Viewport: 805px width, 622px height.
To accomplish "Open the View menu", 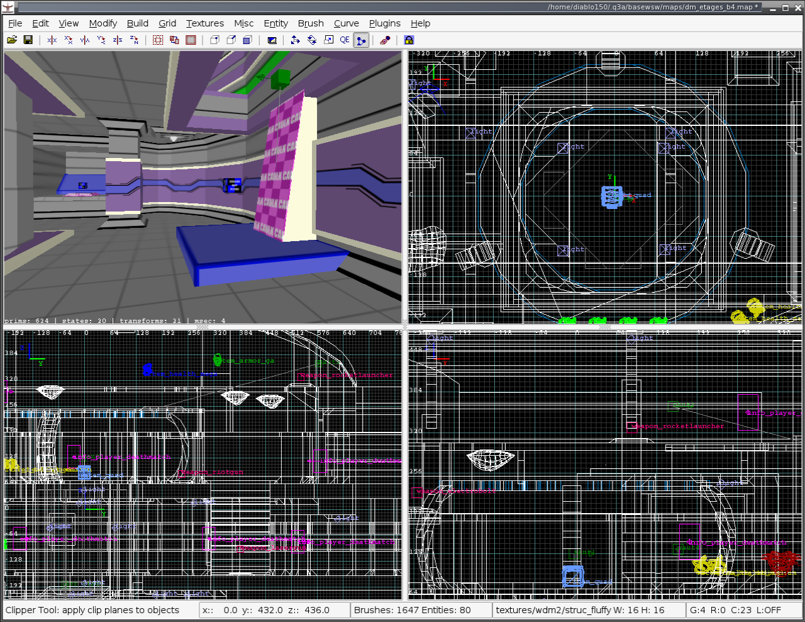I will [x=69, y=23].
